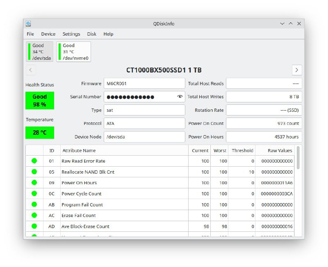This screenshot has width=328, height=267.
Task: Click green status dot for Program Fail Count
Action: pos(34,204)
